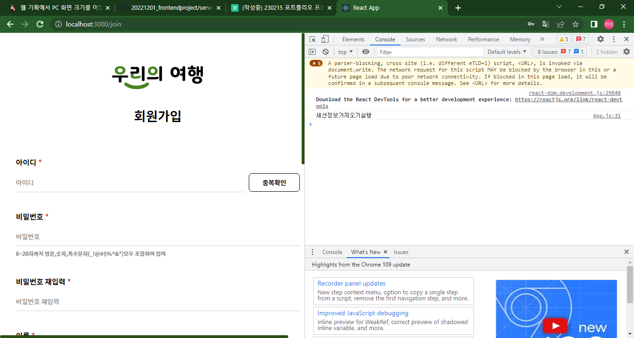Open DevTools settings gear
Screen dimensions: 634x338
[601, 39]
